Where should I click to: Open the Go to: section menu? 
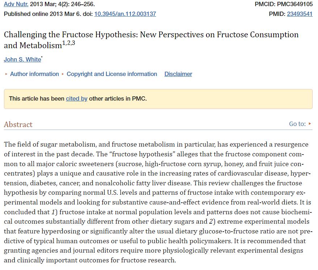(297, 124)
